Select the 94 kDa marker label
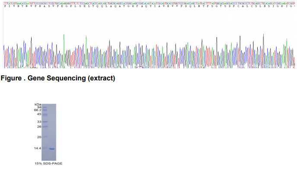 [x=39, y=107]
